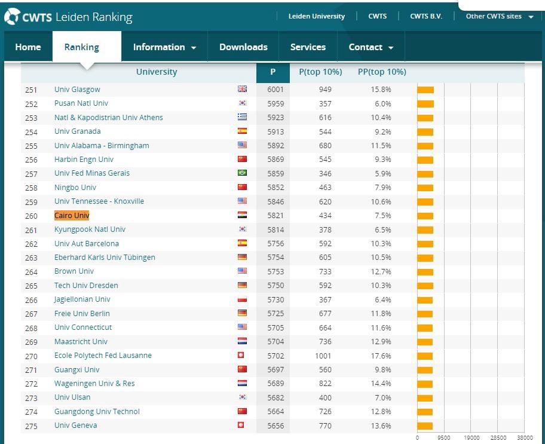Click the Polish flag next to Jagiellonian Univ

(x=242, y=299)
